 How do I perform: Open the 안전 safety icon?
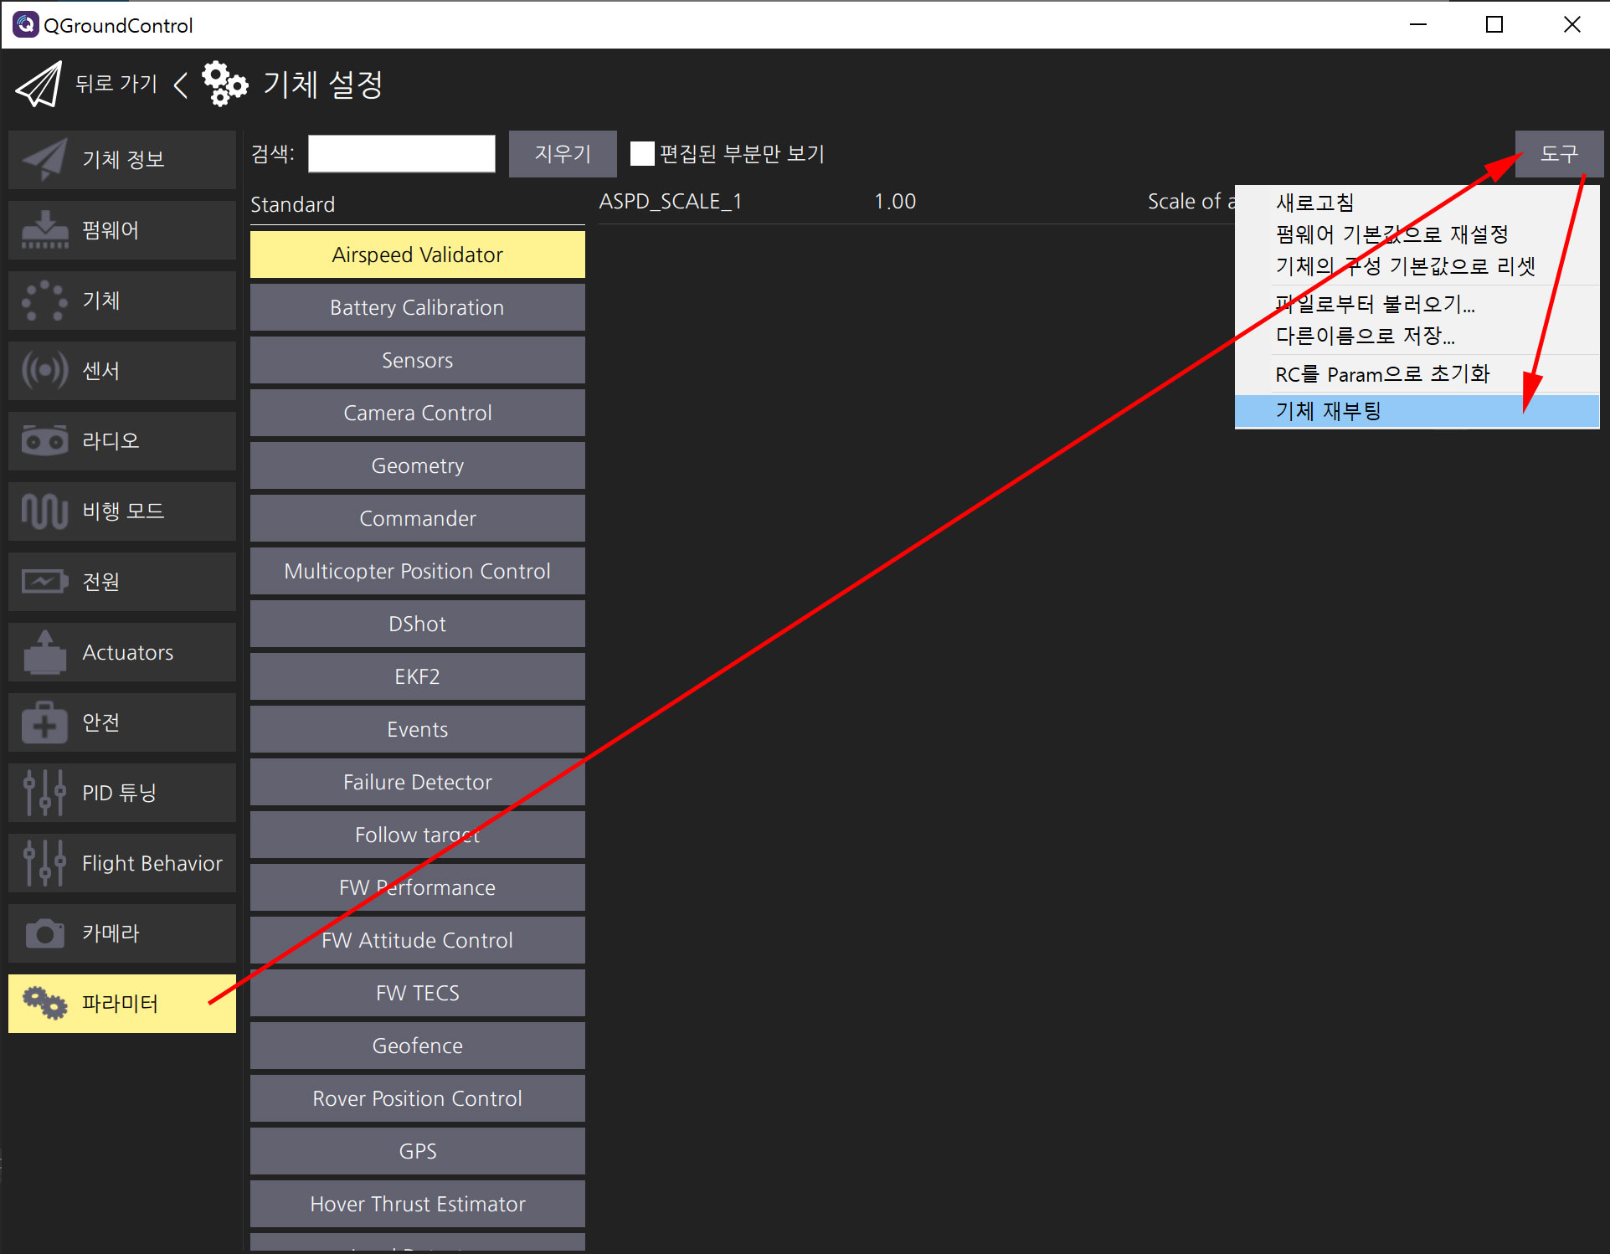(45, 722)
